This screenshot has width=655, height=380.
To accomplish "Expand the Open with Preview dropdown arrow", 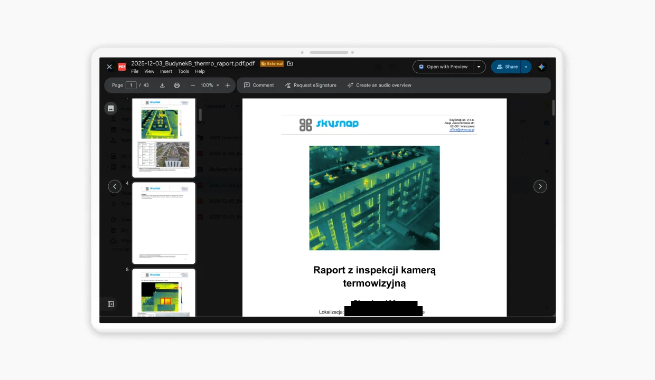I will tap(479, 67).
